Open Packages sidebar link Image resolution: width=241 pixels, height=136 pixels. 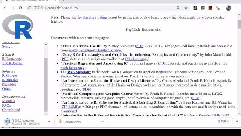point(9,84)
